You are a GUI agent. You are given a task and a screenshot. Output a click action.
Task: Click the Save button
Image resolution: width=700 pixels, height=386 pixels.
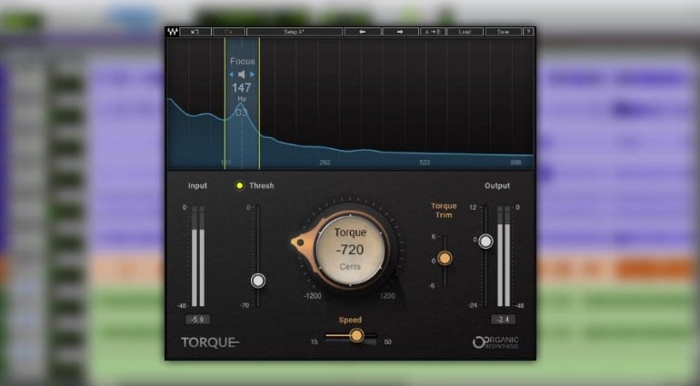pos(503,32)
